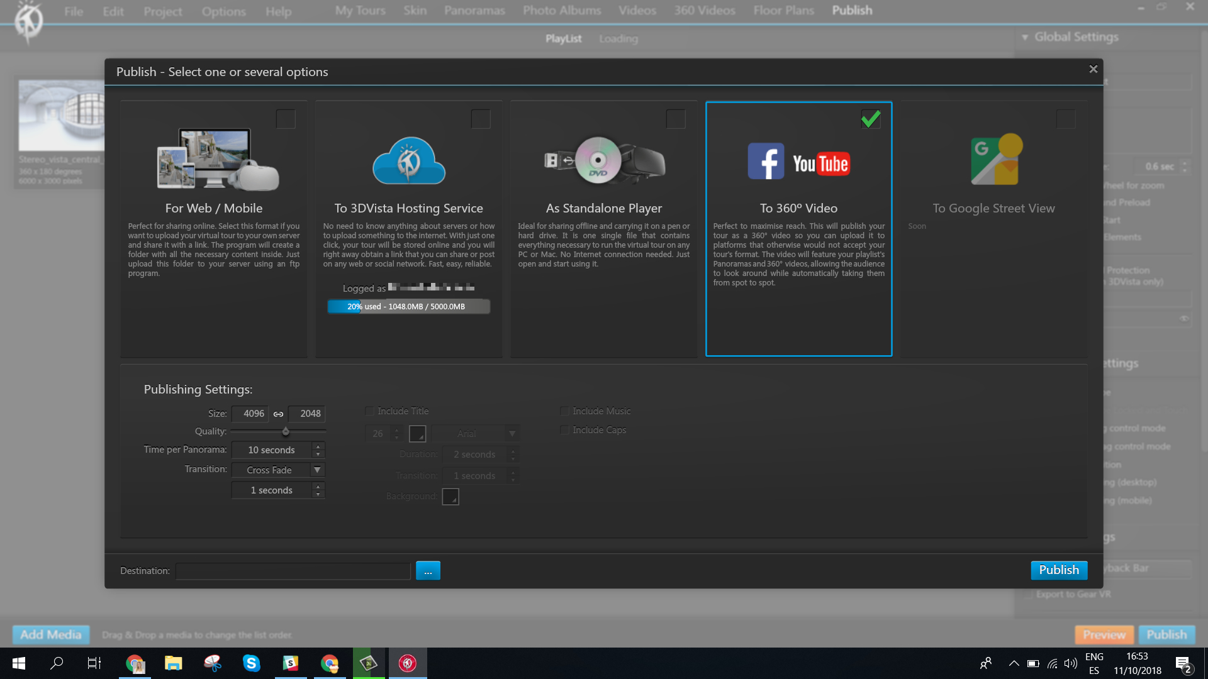Check the Google Street View option
Viewport: 1208px width, 679px height.
tap(1066, 119)
